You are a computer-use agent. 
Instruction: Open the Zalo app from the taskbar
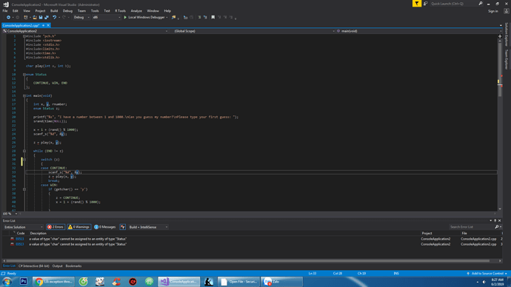point(281,282)
